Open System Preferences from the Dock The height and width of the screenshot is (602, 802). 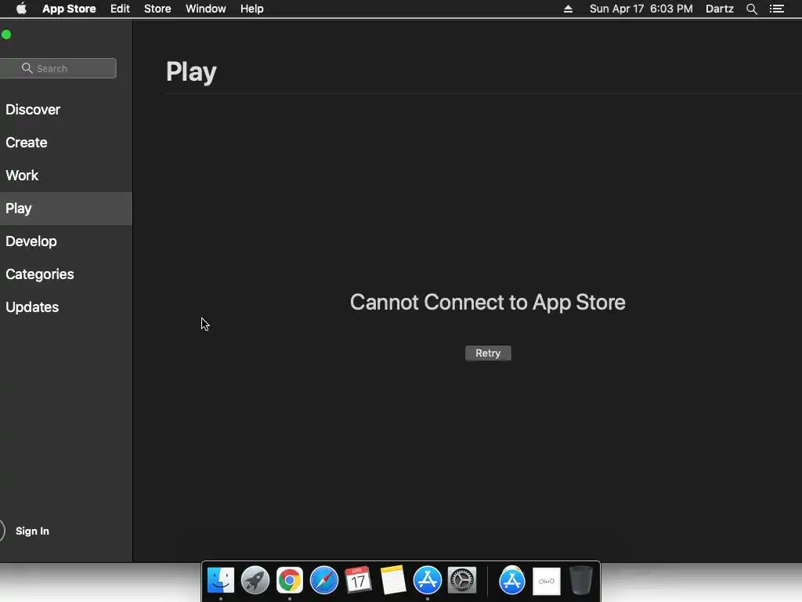pyautogui.click(x=462, y=580)
